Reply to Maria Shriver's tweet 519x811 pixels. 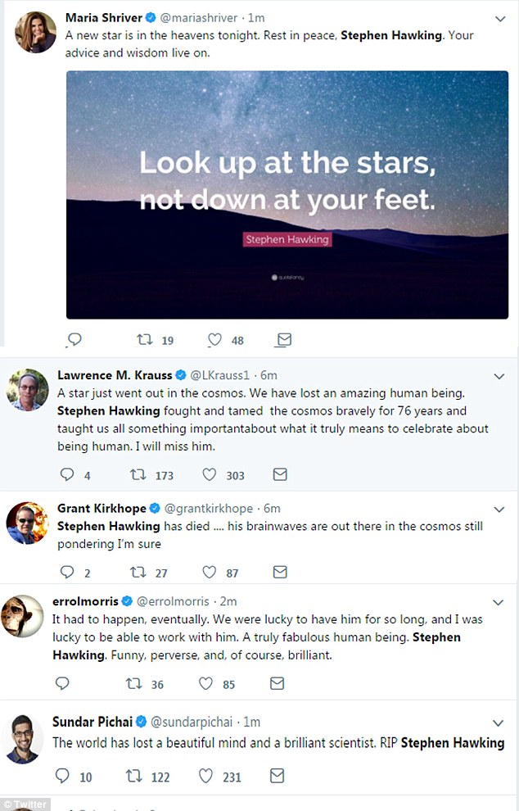74,339
